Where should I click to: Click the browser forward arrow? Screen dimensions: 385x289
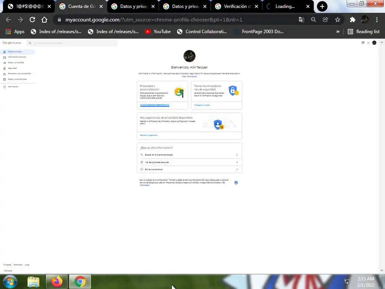pyautogui.click(x=20, y=20)
